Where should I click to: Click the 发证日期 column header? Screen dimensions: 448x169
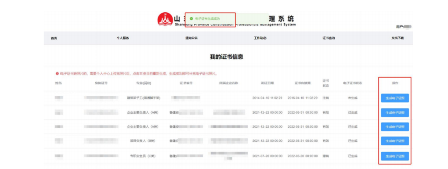click(x=267, y=83)
